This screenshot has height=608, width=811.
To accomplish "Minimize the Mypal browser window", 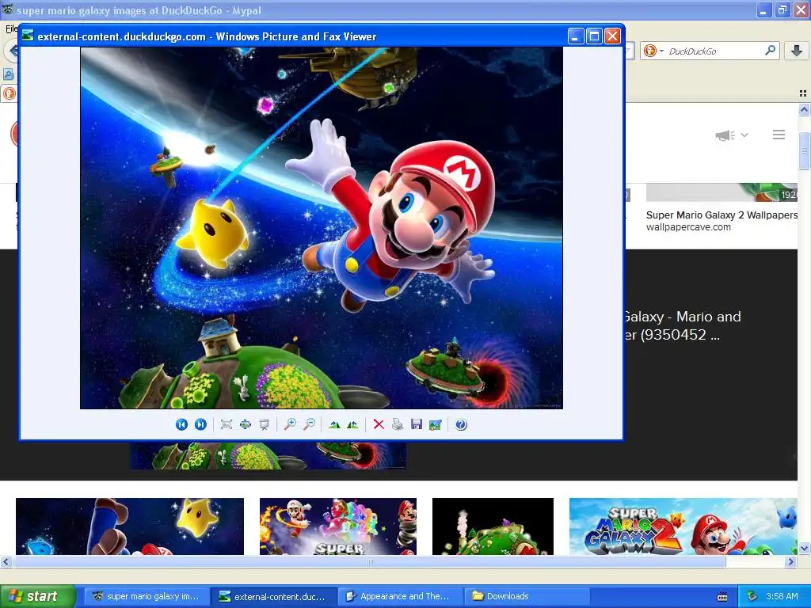I will tap(763, 9).
